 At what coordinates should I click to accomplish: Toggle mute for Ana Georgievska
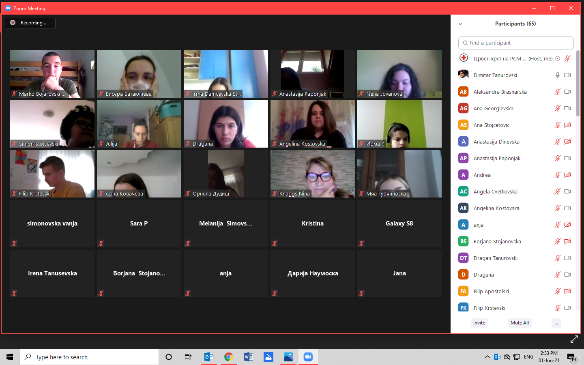(x=558, y=108)
